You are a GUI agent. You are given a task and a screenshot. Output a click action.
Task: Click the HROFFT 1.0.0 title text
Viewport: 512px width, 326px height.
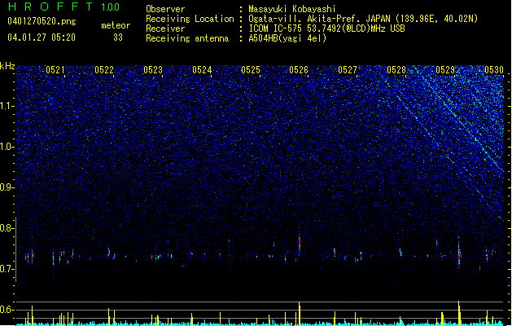[64, 7]
